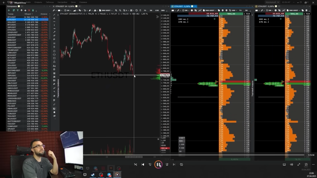The image size is (317, 178).
Task: Open Настройки menu
Action: pyautogui.click(x=62, y=2)
